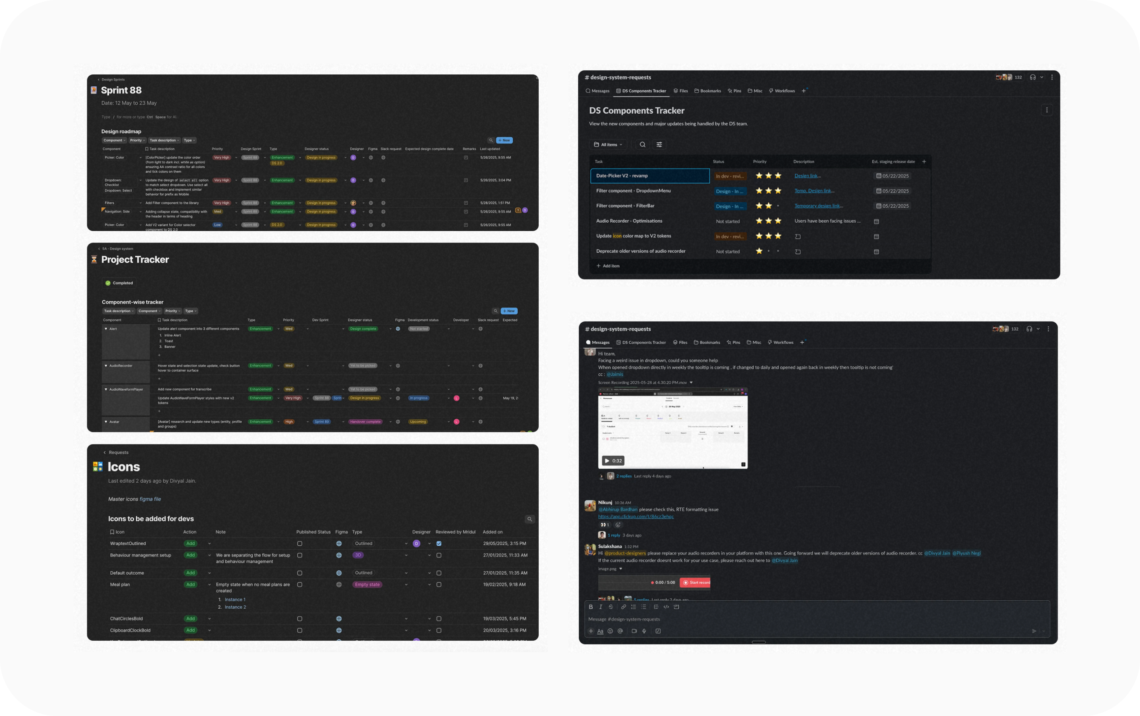
Task: Click New button in Project Tracker
Action: tap(509, 311)
